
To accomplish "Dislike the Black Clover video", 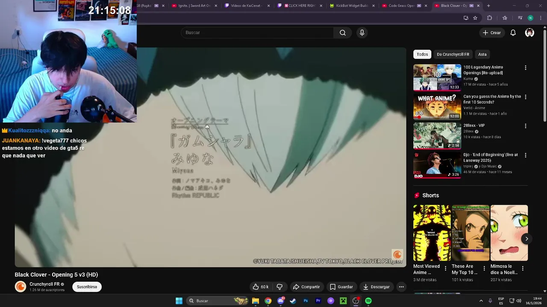I will [279, 287].
